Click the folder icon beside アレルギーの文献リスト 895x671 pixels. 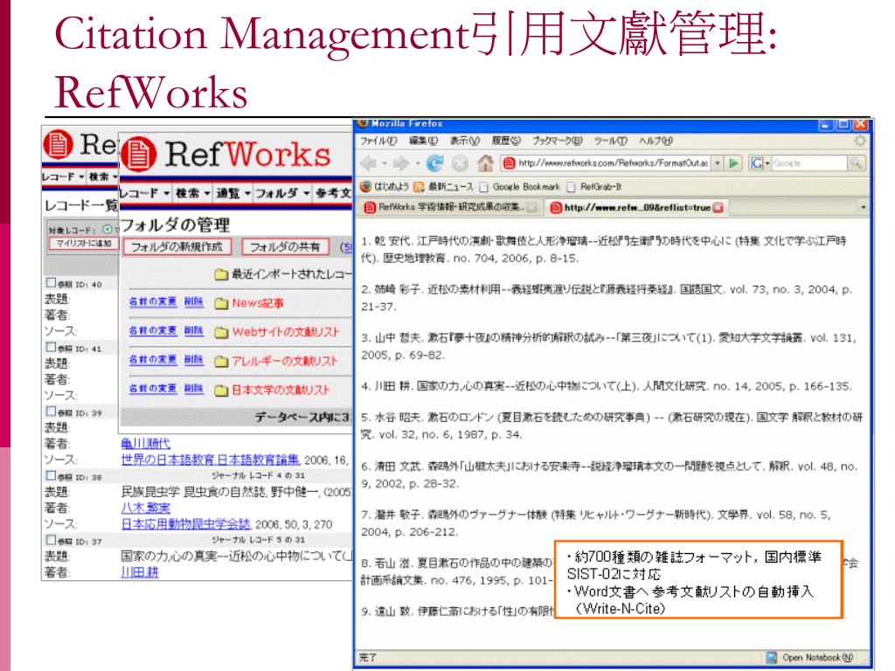[221, 361]
